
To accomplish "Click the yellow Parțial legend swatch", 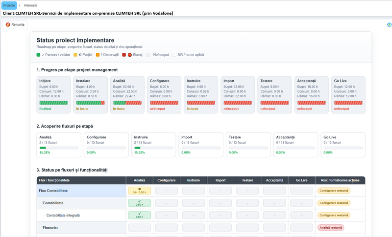I will coord(75,55).
